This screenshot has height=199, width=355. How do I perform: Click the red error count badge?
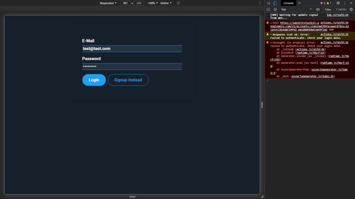point(323,3)
